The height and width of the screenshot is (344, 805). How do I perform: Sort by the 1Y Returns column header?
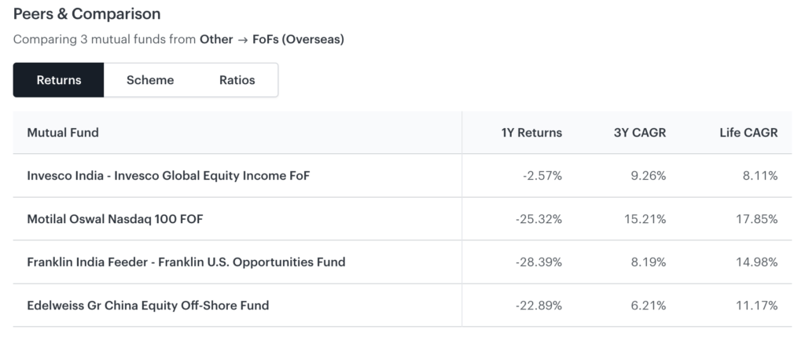(x=531, y=133)
